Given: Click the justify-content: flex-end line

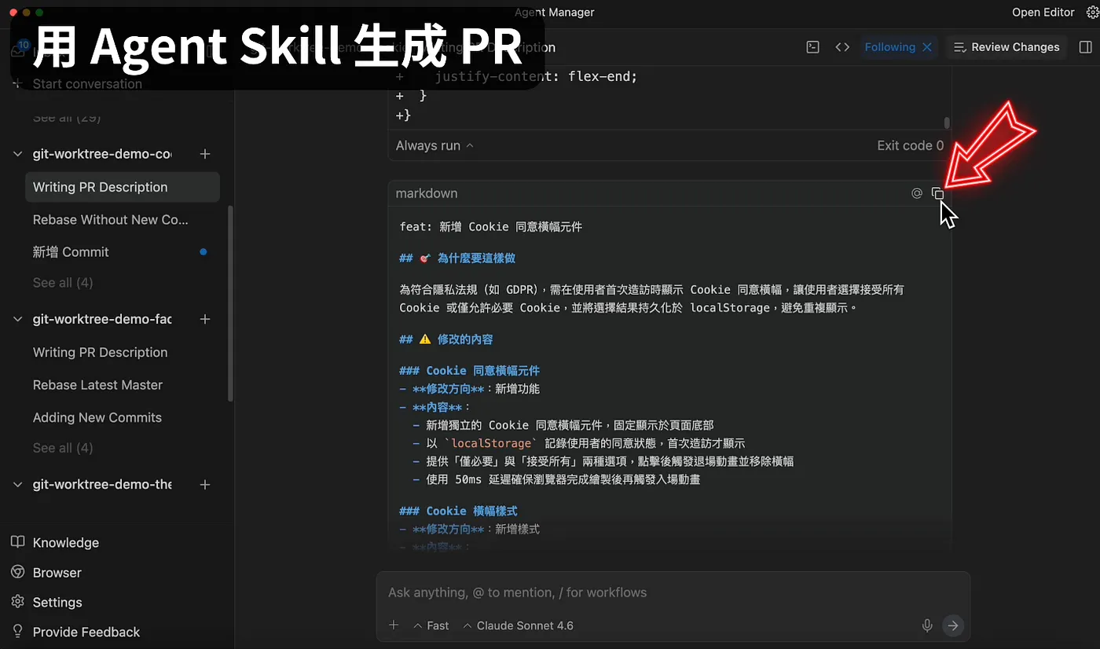Looking at the screenshot, I should click(535, 77).
